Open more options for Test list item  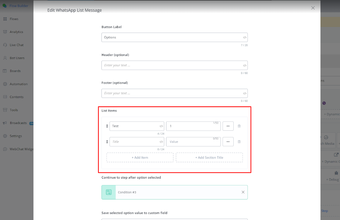tap(228, 126)
